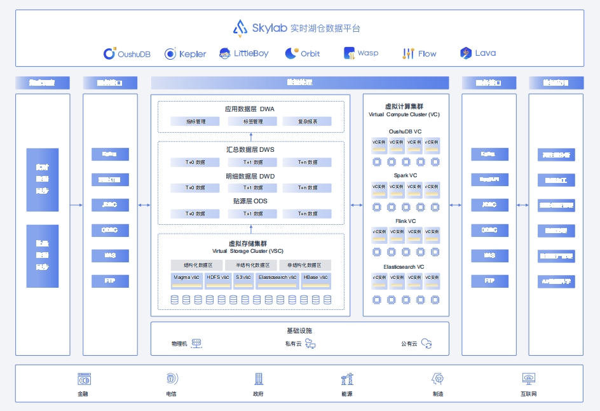The image size is (600, 411).
Task: Click the first chip icon under Flink VC
Action: 377,252
